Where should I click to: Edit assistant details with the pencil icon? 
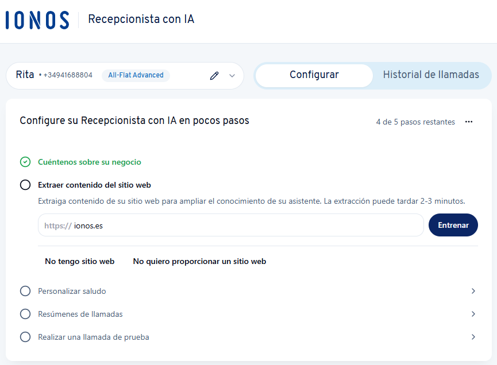[214, 75]
